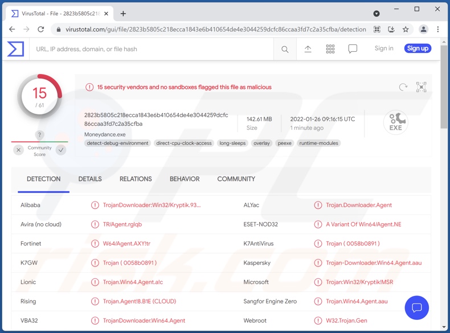The width and height of the screenshot is (450, 333).
Task: Click the direct-cpu-clock-access tag
Action: [183, 143]
